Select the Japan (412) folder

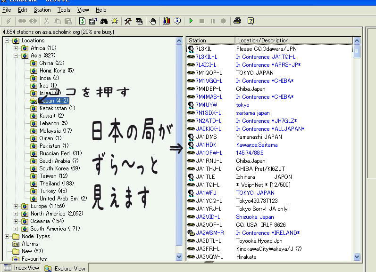click(x=54, y=101)
